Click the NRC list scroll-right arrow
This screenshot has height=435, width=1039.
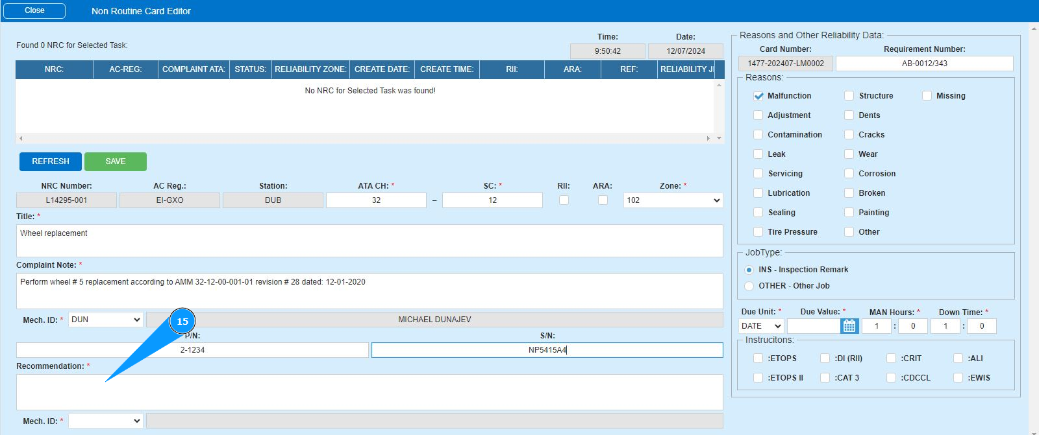click(x=708, y=138)
